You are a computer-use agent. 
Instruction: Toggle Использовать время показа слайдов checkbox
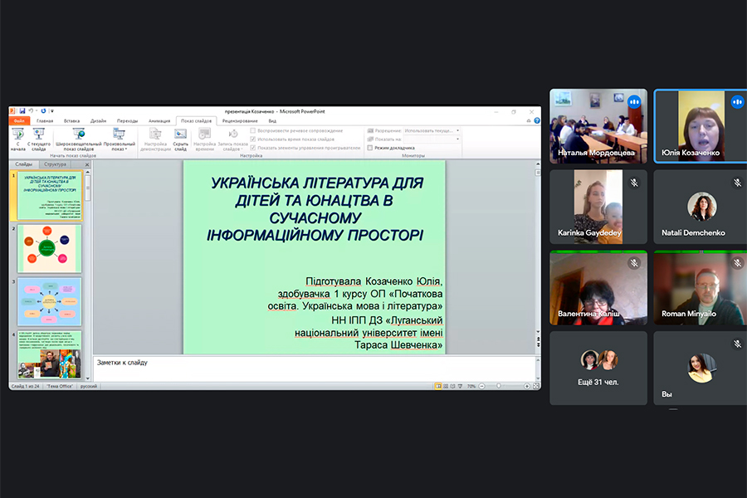click(253, 139)
